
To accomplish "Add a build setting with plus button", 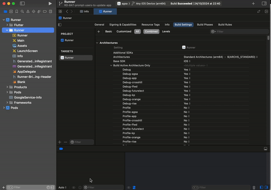I will [98, 32].
